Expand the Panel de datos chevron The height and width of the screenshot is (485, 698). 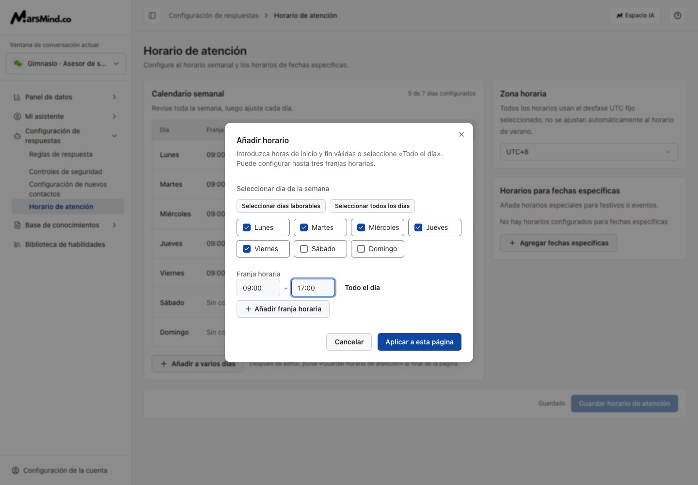[114, 97]
